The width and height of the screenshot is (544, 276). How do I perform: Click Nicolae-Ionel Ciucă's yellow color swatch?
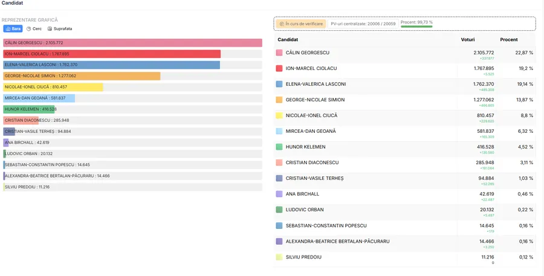point(279,115)
